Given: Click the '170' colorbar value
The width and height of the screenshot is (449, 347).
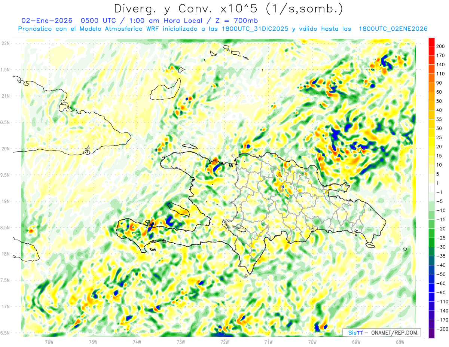Looking at the screenshot, I should 441,55.
